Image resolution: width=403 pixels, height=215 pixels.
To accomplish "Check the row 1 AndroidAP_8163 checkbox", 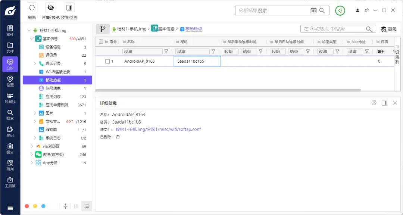I will (x=107, y=61).
